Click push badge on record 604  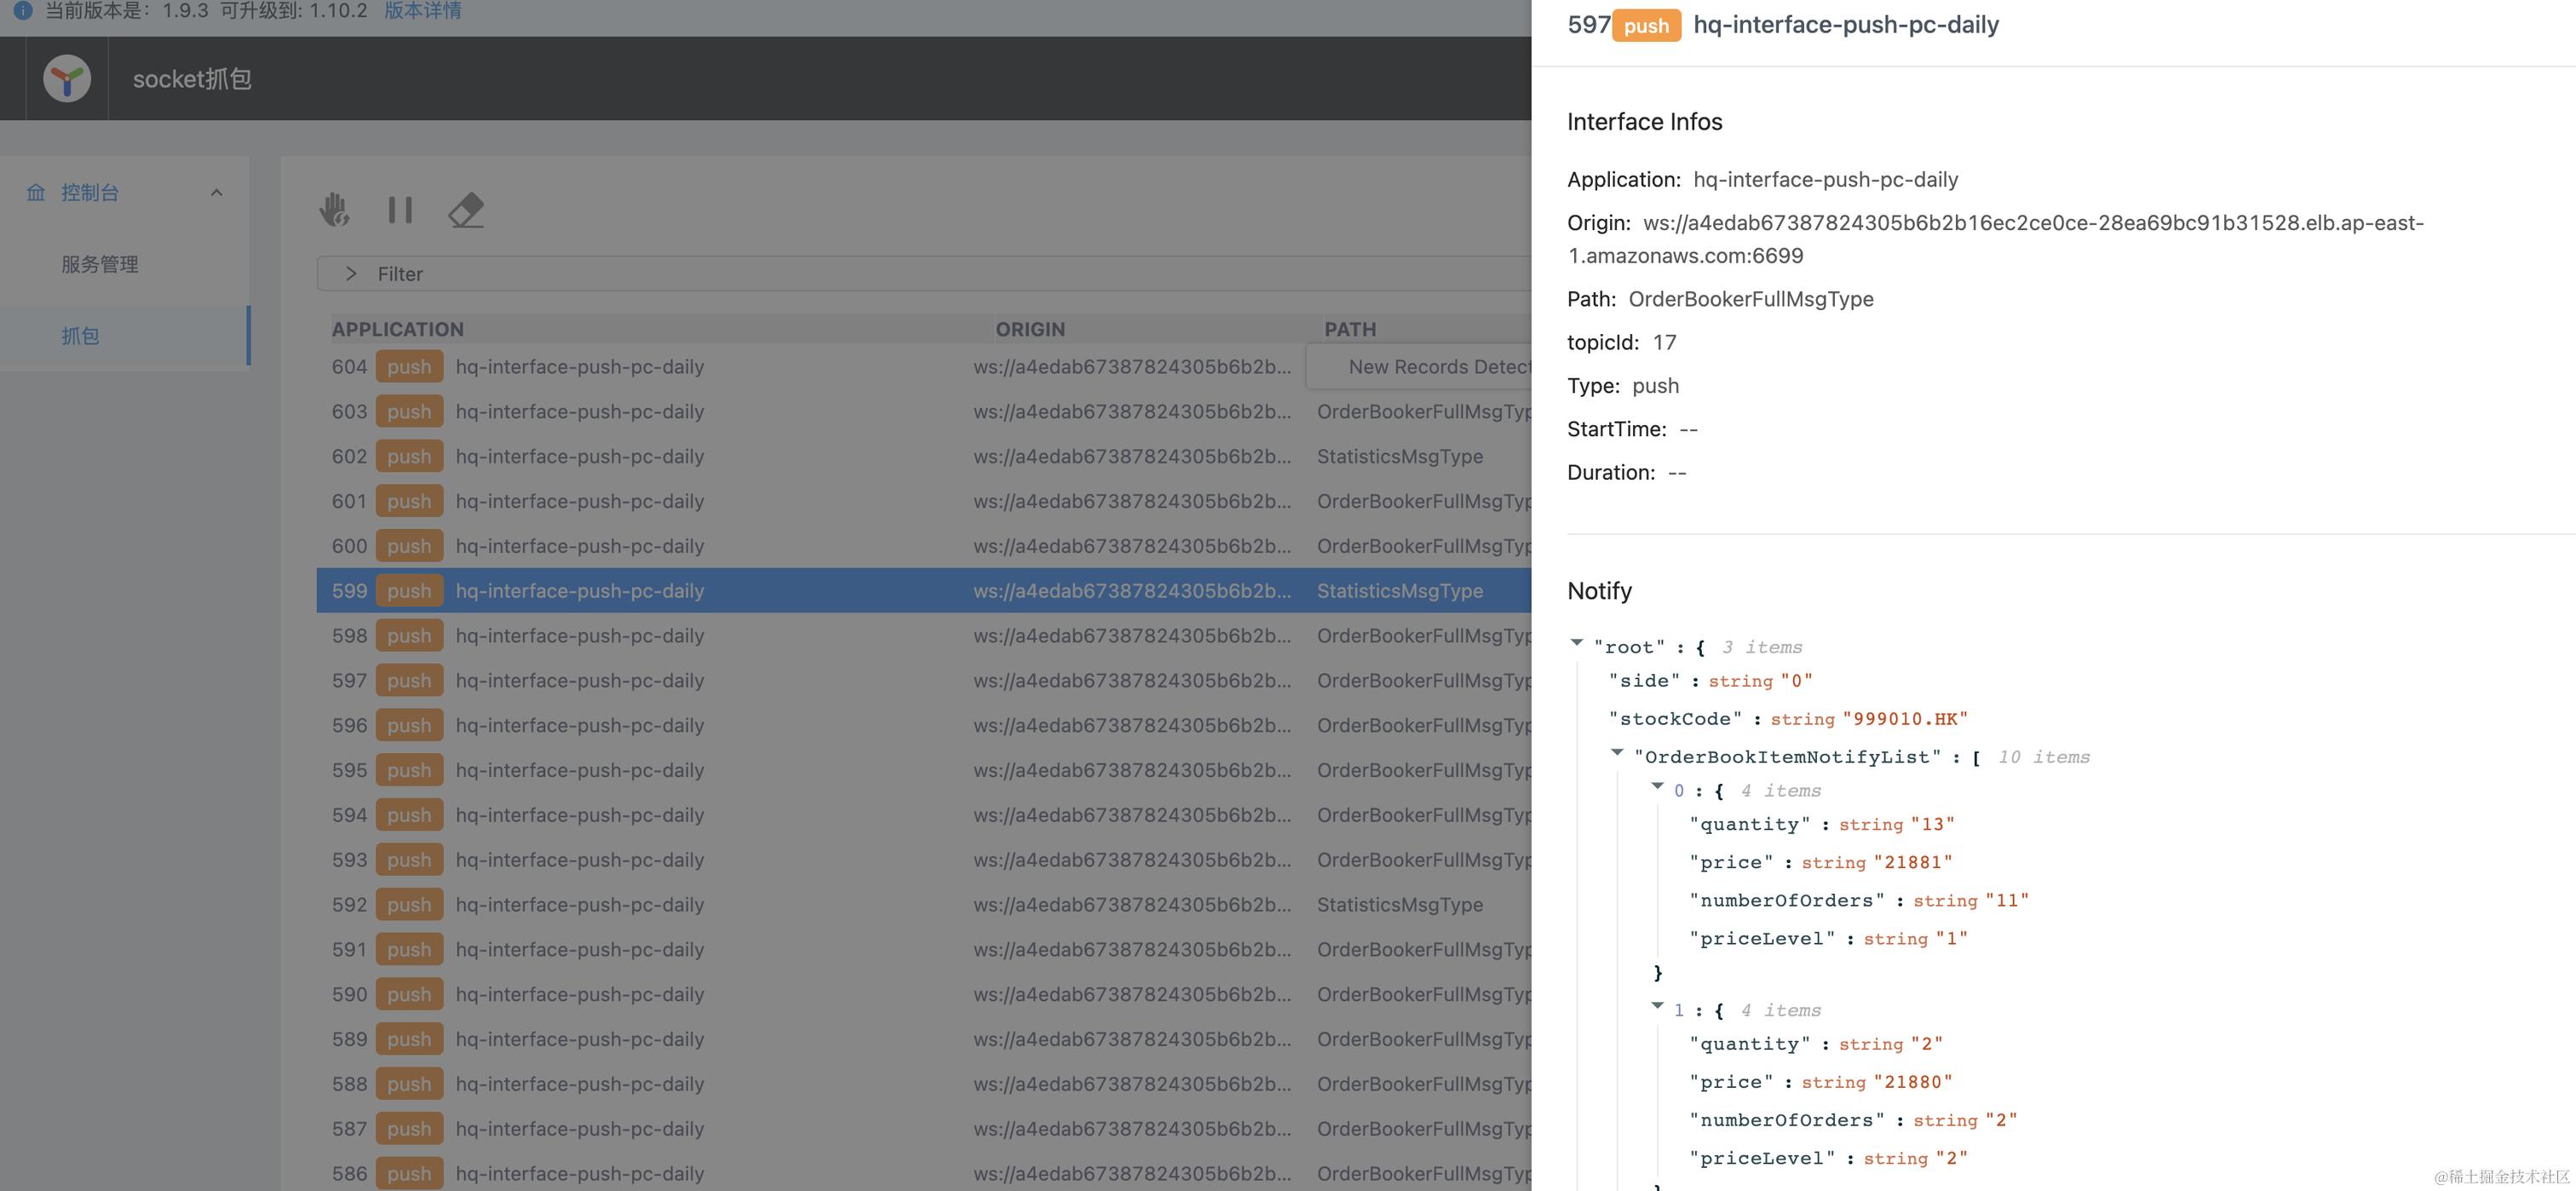[x=409, y=367]
